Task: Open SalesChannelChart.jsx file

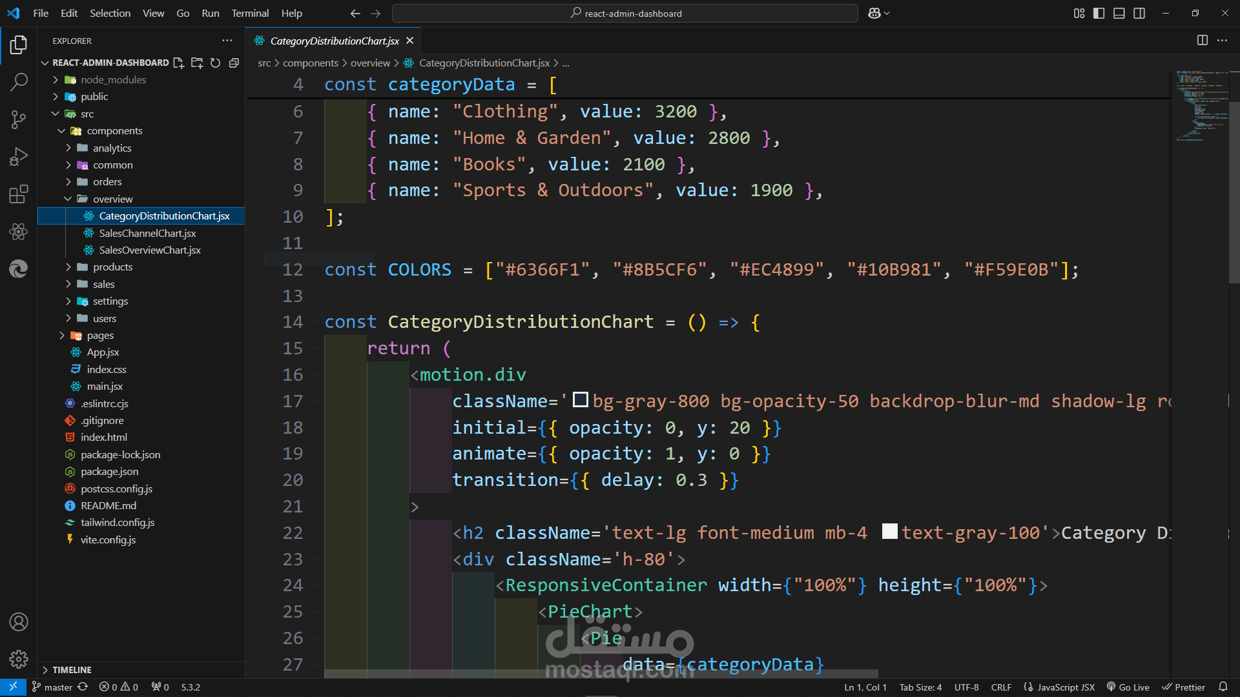Action: 147,233
